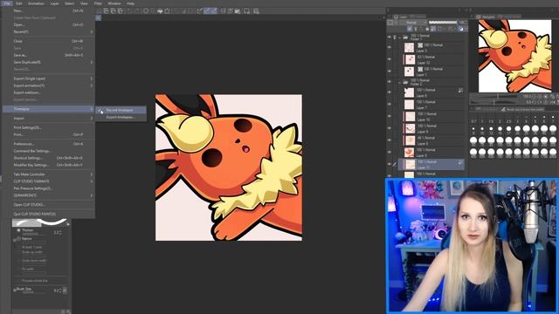Toggle the Process whole line checkbox
The image size is (559, 314).
tap(18, 281)
